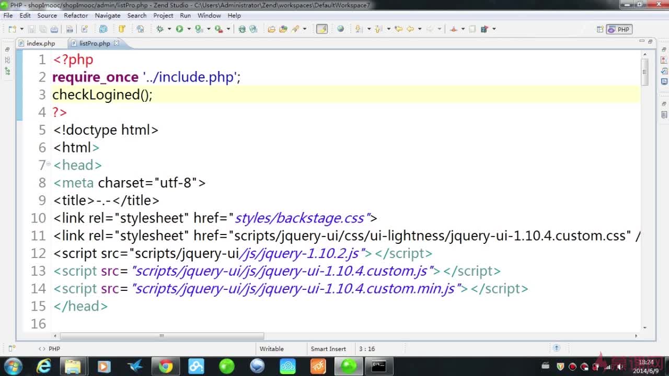This screenshot has width=669, height=376.
Task: Click the red pin editor icon
Action: point(454,29)
